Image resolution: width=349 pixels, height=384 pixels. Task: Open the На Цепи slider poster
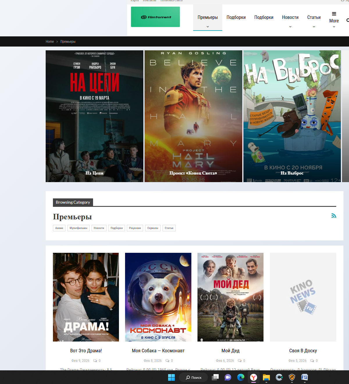[x=95, y=116]
